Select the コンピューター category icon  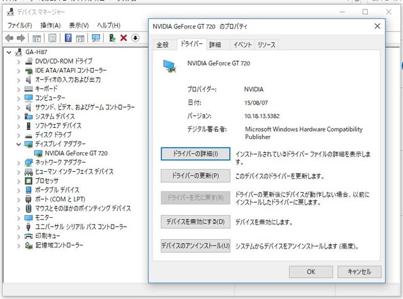pyautogui.click(x=28, y=98)
